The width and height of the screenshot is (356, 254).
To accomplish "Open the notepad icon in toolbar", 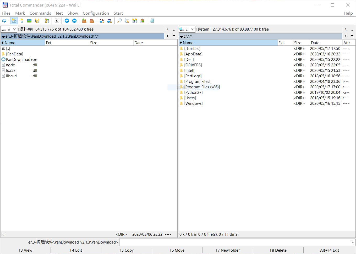I will 152,21.
